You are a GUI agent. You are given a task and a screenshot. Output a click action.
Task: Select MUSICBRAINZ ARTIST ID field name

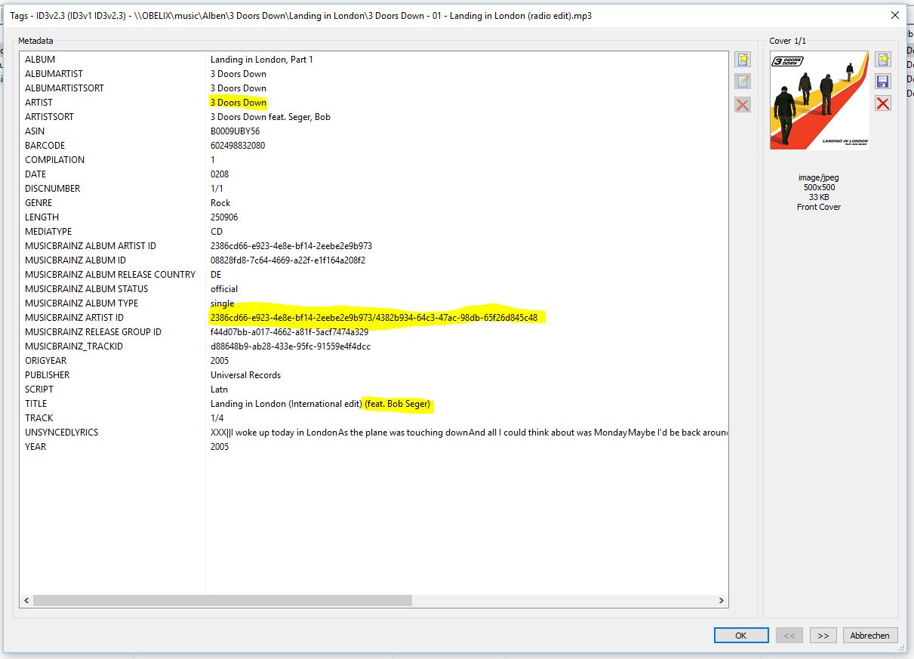74,318
